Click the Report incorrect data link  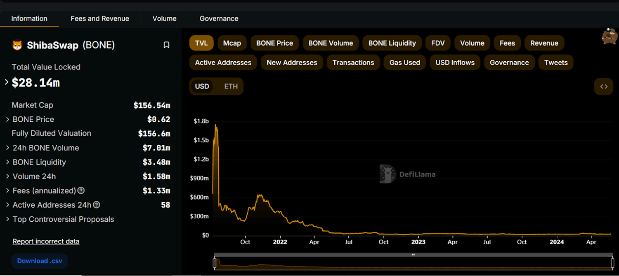coord(46,241)
